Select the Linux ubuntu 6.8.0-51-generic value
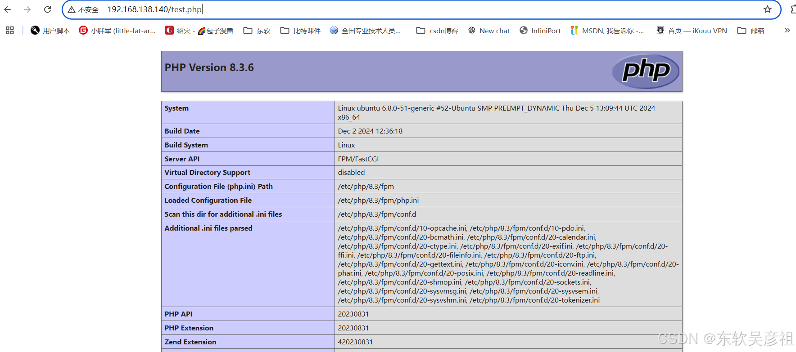This screenshot has width=796, height=352. pos(497,113)
